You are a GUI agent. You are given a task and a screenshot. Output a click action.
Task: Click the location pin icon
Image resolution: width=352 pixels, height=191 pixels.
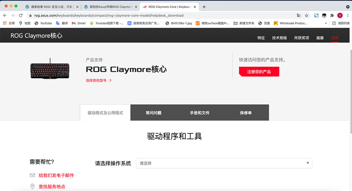32,187
